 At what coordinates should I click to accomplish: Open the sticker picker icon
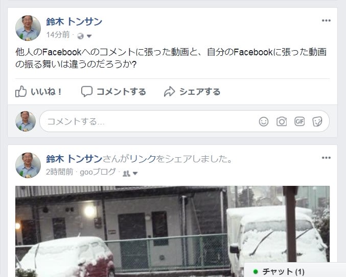317,121
